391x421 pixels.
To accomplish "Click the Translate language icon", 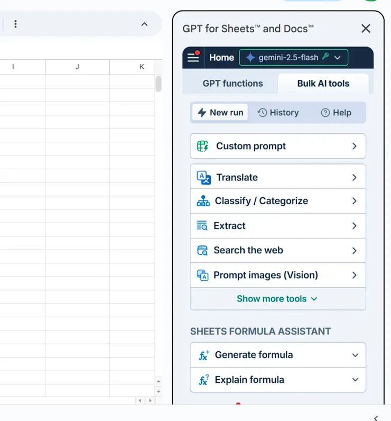I will point(204,178).
